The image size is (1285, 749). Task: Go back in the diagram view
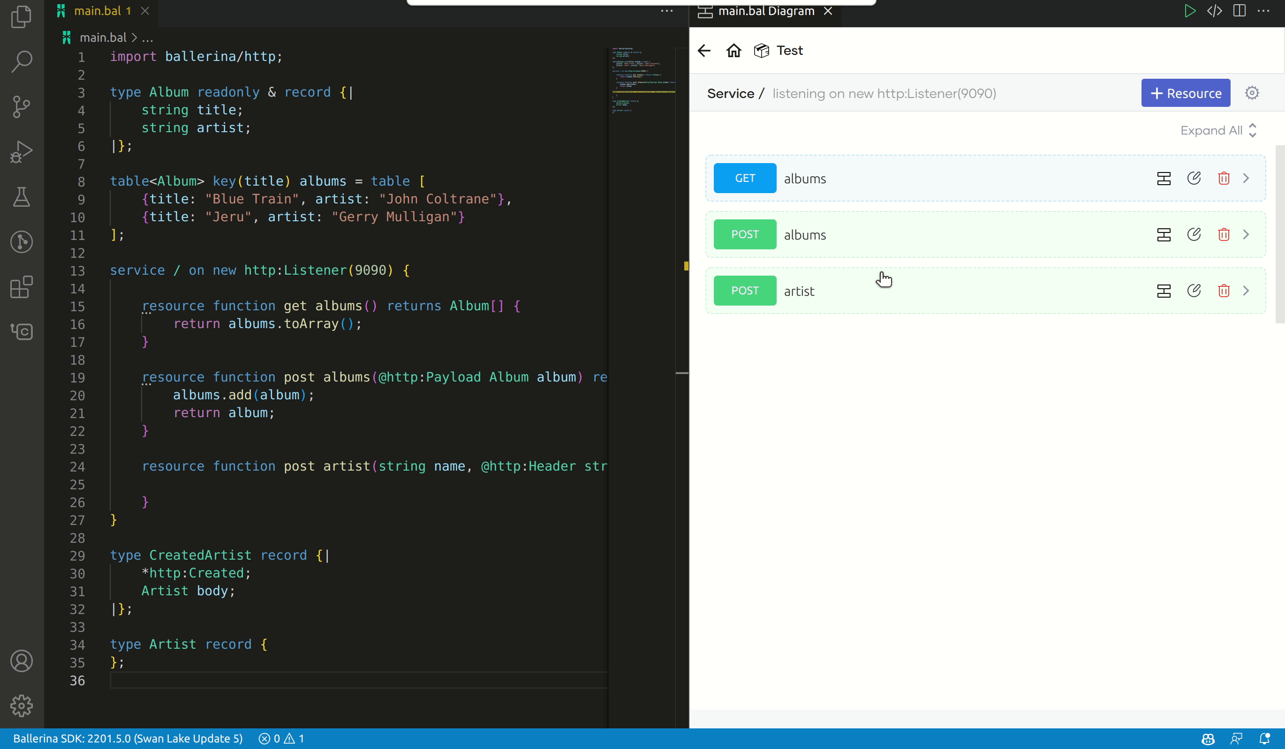coord(704,51)
